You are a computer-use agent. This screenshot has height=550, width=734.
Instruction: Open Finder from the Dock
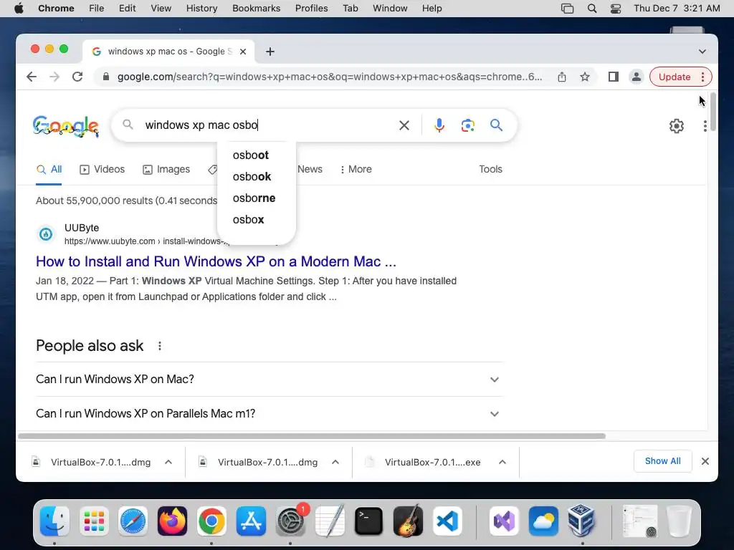(x=54, y=521)
